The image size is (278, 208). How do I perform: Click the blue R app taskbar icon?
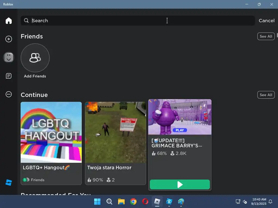169,201
